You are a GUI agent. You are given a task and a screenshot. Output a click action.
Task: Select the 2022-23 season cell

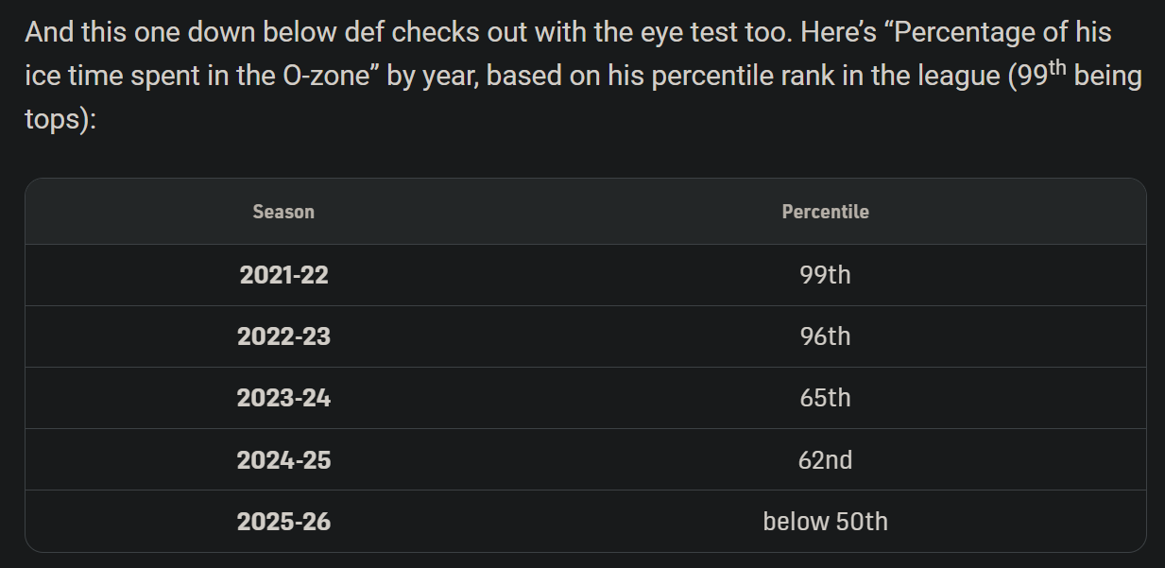(283, 336)
